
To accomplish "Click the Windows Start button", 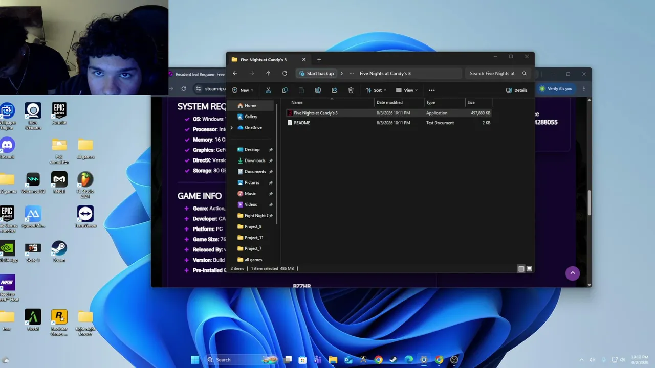I will [x=195, y=360].
